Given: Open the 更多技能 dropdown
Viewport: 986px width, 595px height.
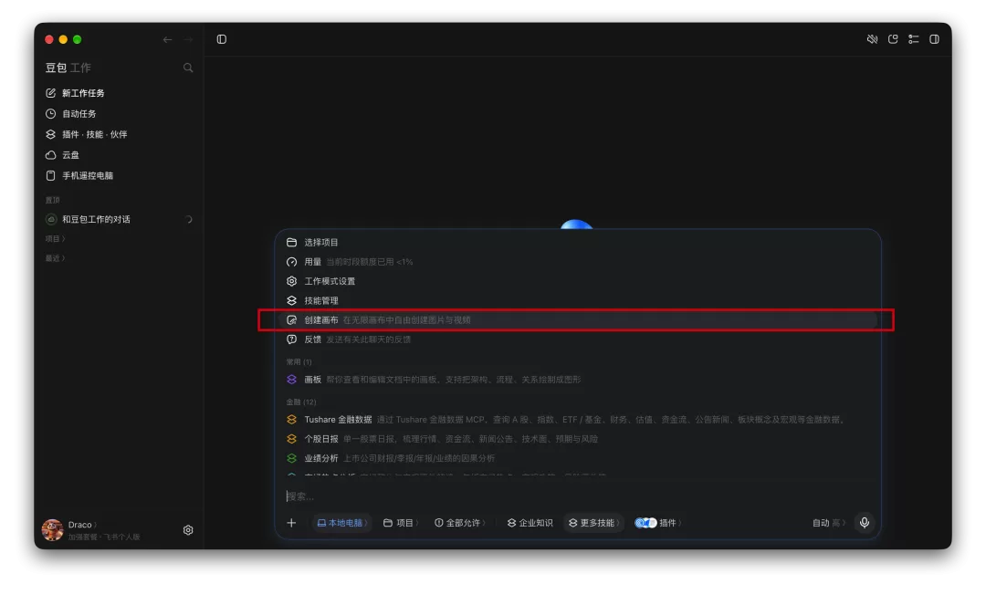Looking at the screenshot, I should click(594, 523).
